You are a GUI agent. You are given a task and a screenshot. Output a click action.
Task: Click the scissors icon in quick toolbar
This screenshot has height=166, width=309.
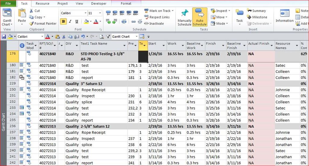point(64,37)
